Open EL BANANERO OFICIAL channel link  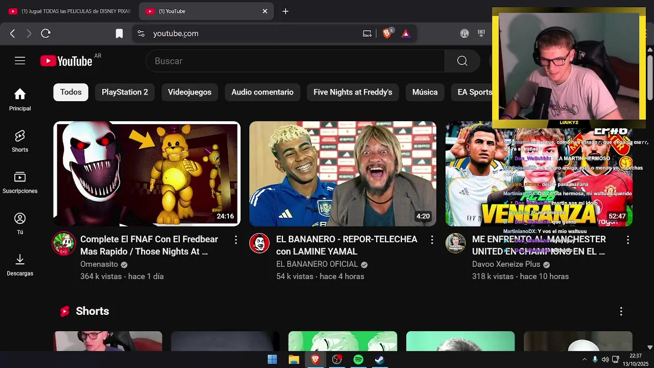pyautogui.click(x=317, y=264)
